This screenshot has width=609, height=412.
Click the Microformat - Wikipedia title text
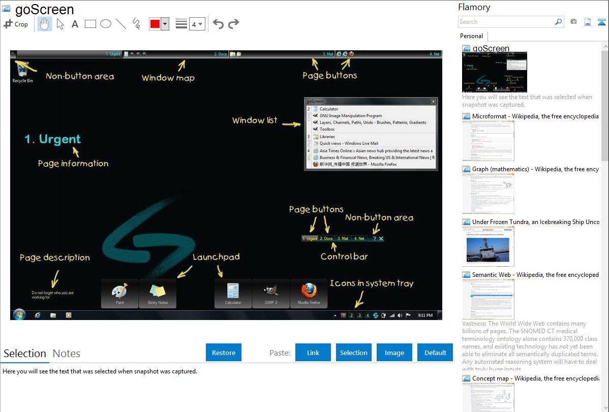point(535,116)
